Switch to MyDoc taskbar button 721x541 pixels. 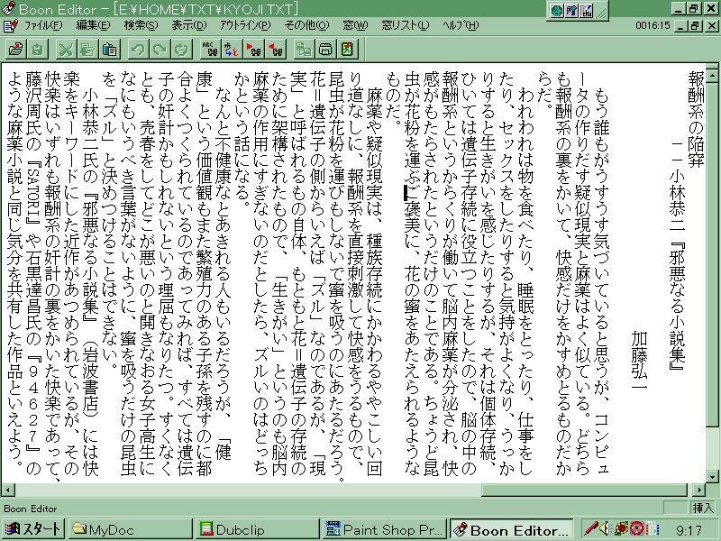tap(130, 529)
